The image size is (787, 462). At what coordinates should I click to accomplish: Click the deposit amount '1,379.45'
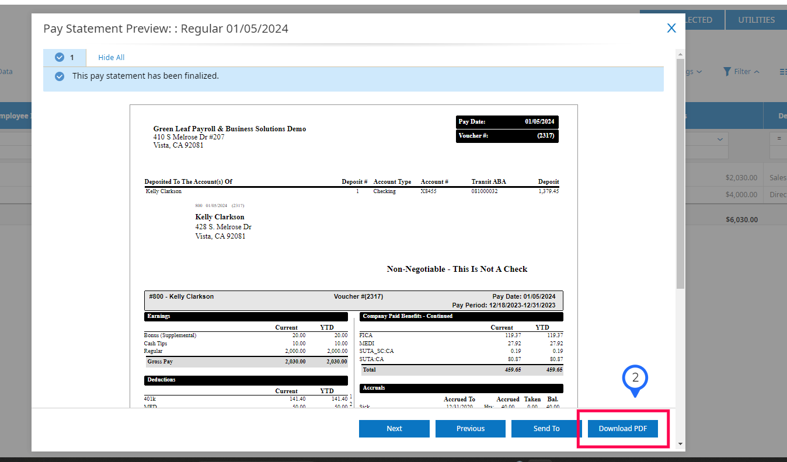pyautogui.click(x=548, y=191)
